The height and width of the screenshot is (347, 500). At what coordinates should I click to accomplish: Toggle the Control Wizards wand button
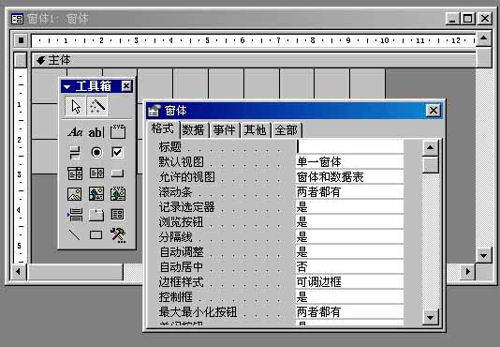pyautogui.click(x=97, y=106)
